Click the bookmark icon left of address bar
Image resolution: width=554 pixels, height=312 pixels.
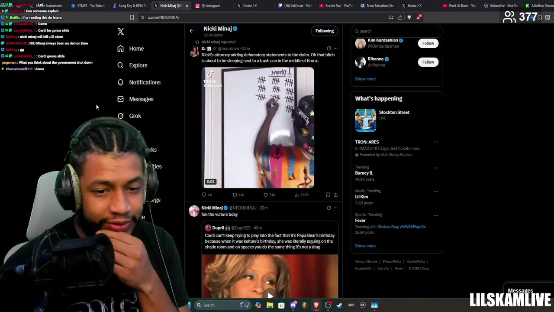coord(132,17)
